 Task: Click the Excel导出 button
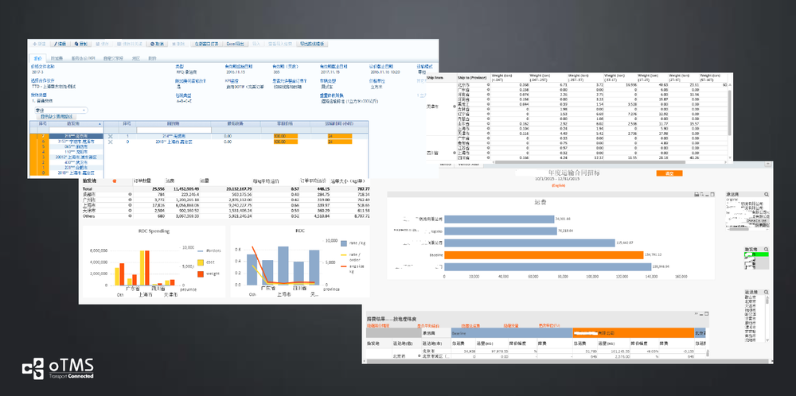(235, 44)
